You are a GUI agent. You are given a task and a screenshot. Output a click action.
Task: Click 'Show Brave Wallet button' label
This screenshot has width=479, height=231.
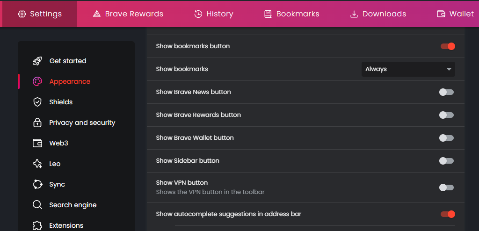point(195,138)
